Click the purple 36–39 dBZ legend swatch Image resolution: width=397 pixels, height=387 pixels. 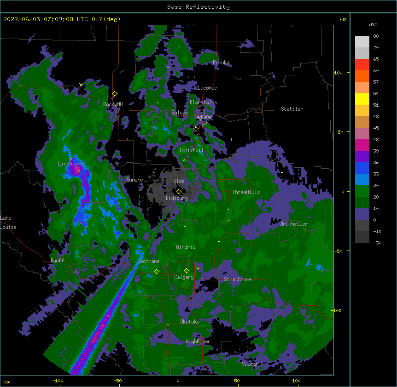point(362,156)
